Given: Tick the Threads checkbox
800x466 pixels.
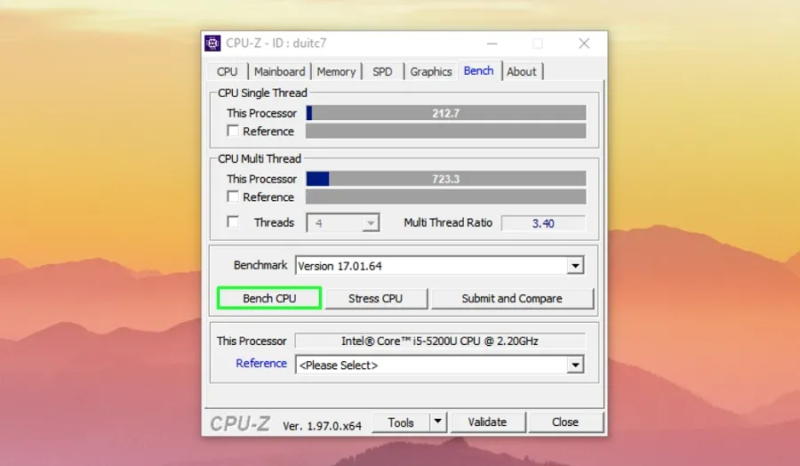Looking at the screenshot, I should coord(233,222).
